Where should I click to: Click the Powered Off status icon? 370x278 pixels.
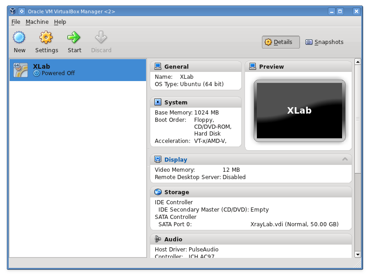(37, 73)
